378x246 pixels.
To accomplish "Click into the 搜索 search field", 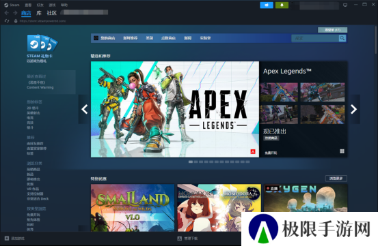I will pyautogui.click(x=315, y=38).
